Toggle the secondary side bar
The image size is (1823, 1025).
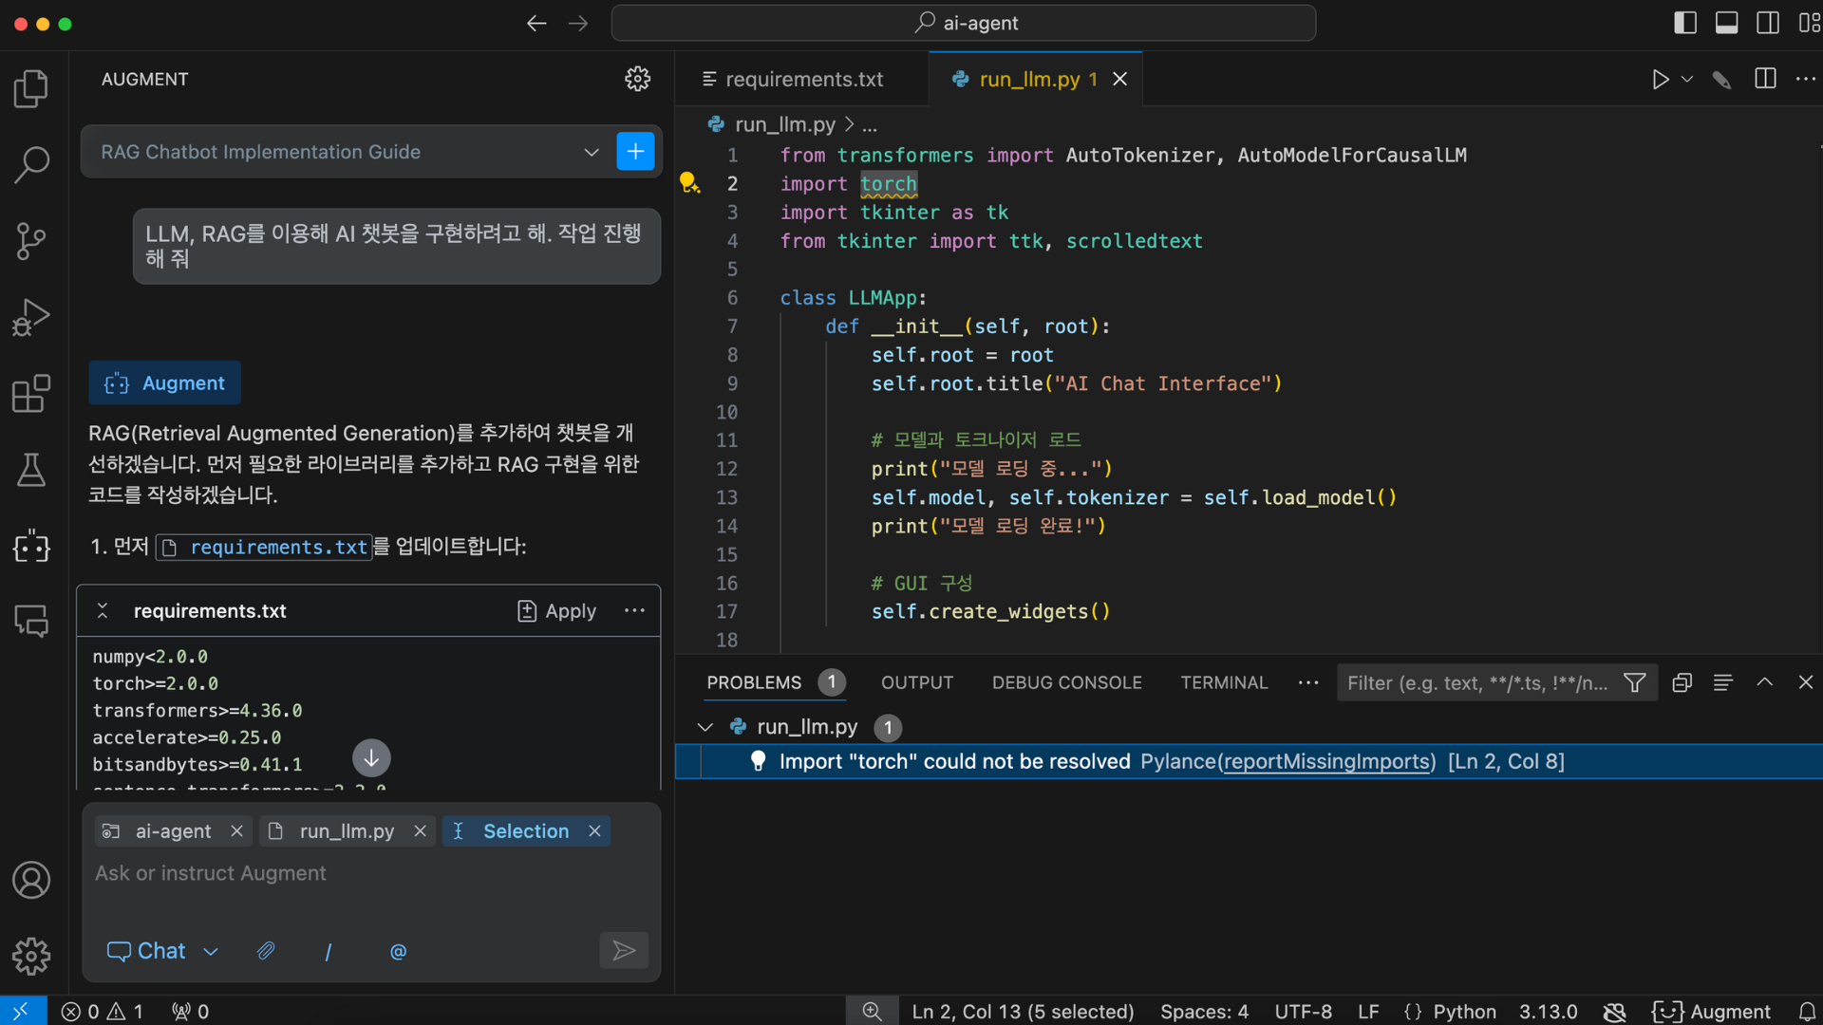tap(1767, 23)
